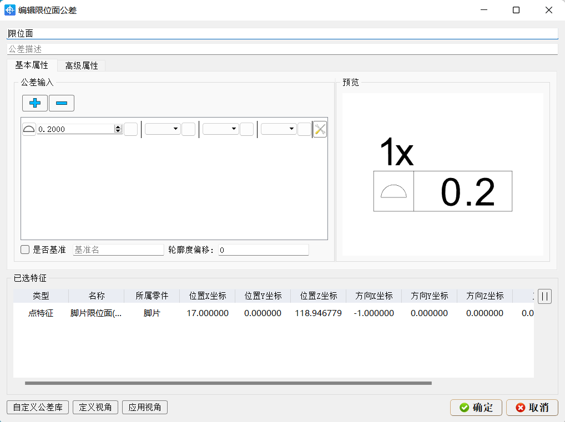Open the first empty dropdown in tolerance row
This screenshot has width=565, height=422.
(x=162, y=128)
